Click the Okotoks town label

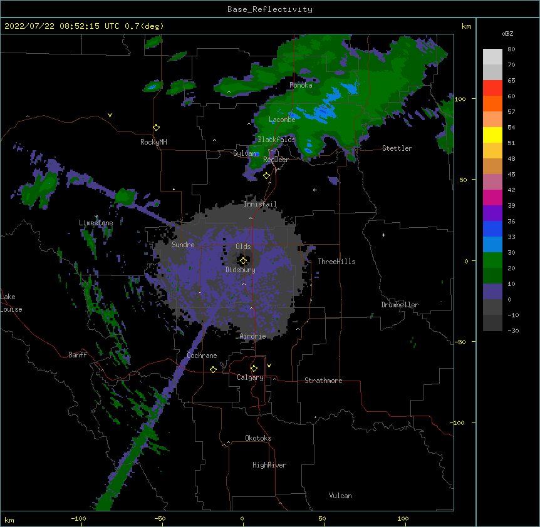coord(258,438)
